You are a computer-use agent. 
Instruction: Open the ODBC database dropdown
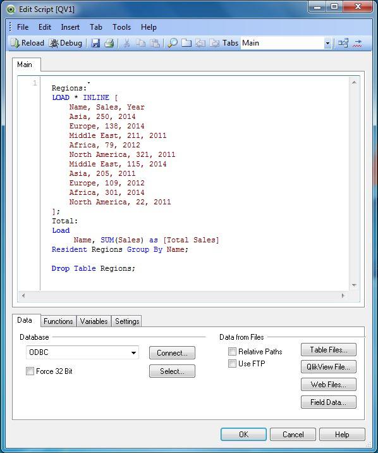[x=133, y=352]
